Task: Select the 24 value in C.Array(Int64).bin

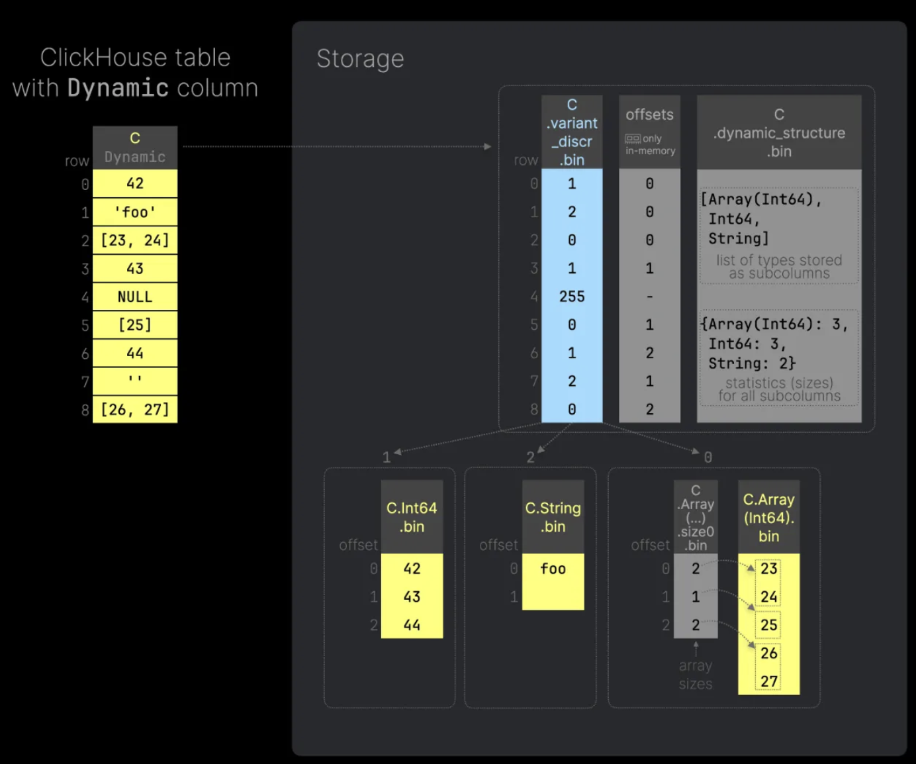Action: tap(768, 597)
